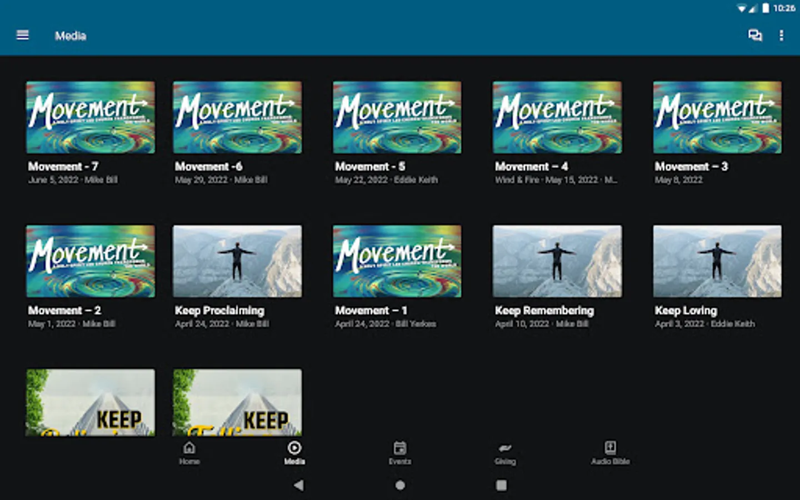Open the Audio Bible tab
Screen dimensions: 800x500
pos(610,453)
